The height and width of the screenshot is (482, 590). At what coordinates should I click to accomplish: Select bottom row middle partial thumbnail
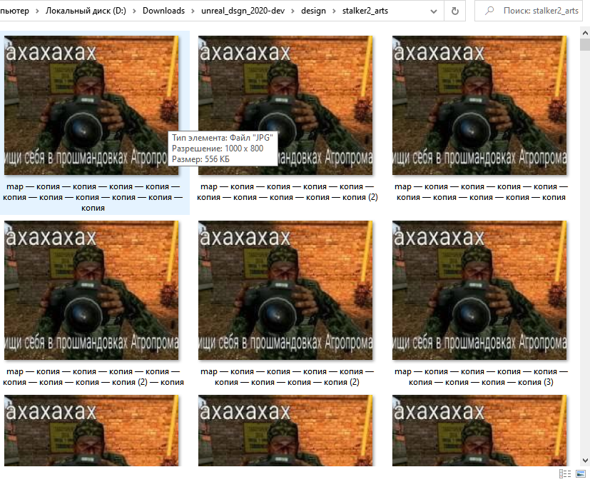[285, 431]
